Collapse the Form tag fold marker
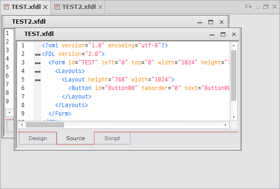280x189 pixels. [x=37, y=63]
